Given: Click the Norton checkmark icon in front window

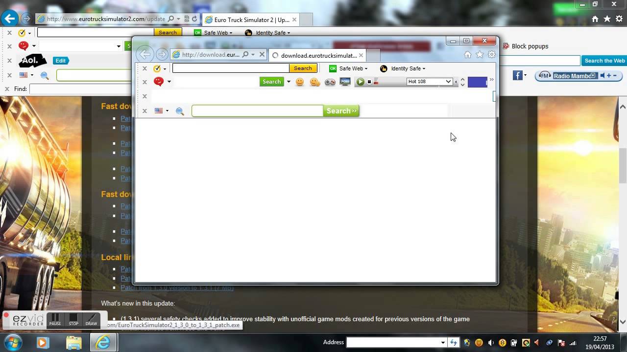Looking at the screenshot, I should click(157, 68).
